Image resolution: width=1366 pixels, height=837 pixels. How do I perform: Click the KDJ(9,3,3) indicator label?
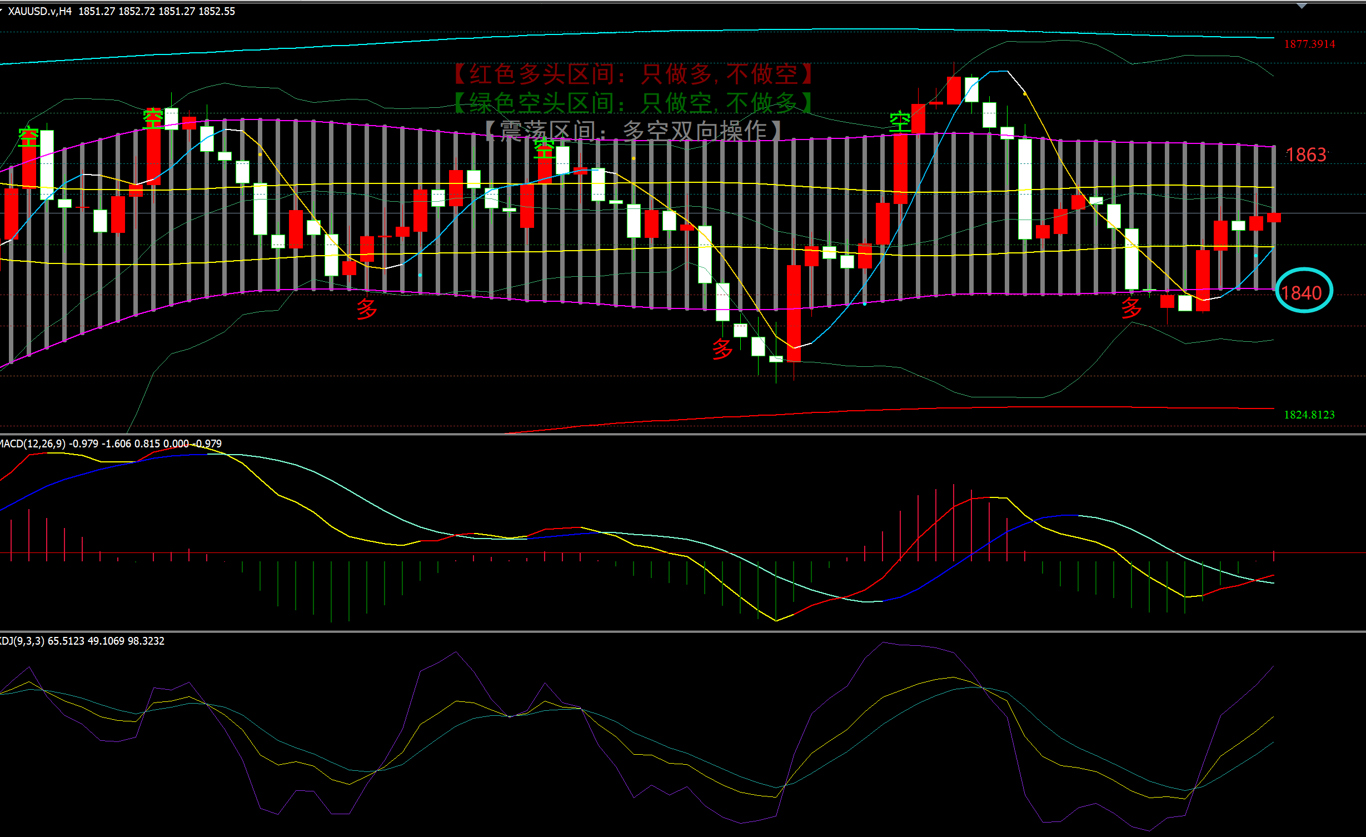coord(22,641)
